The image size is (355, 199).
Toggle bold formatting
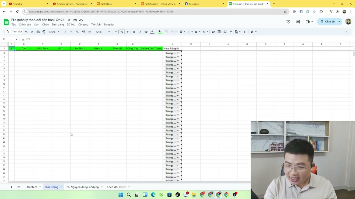pyautogui.click(x=134, y=32)
